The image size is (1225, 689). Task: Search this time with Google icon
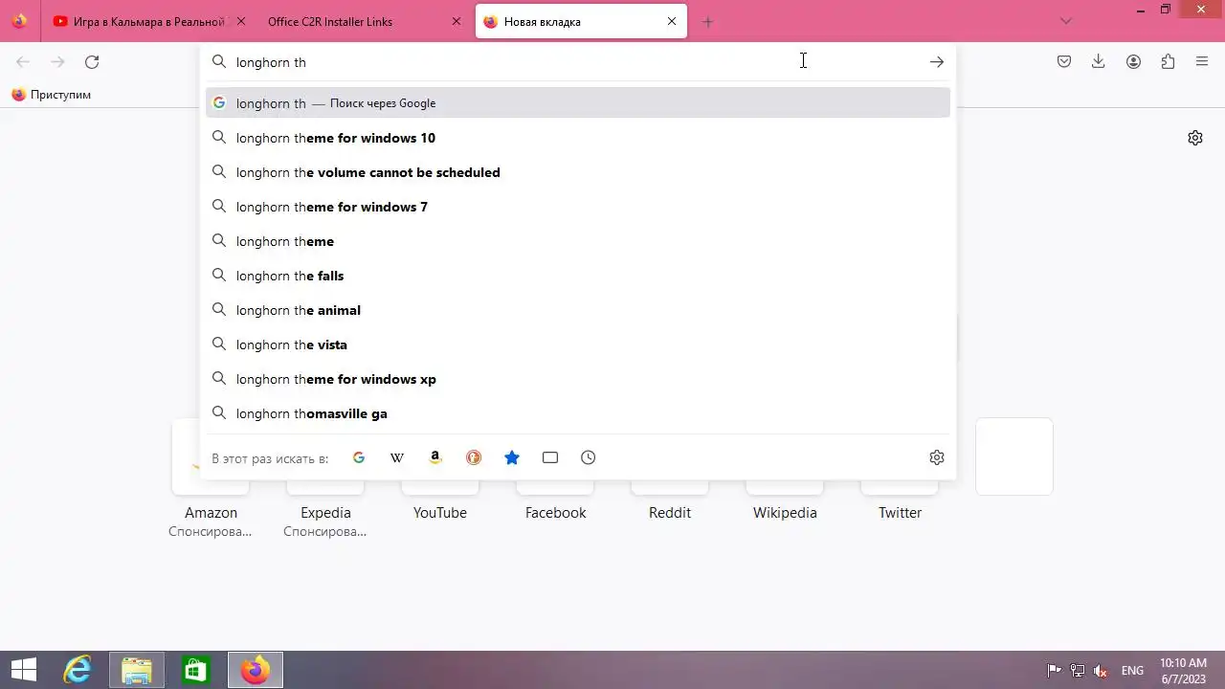(359, 457)
